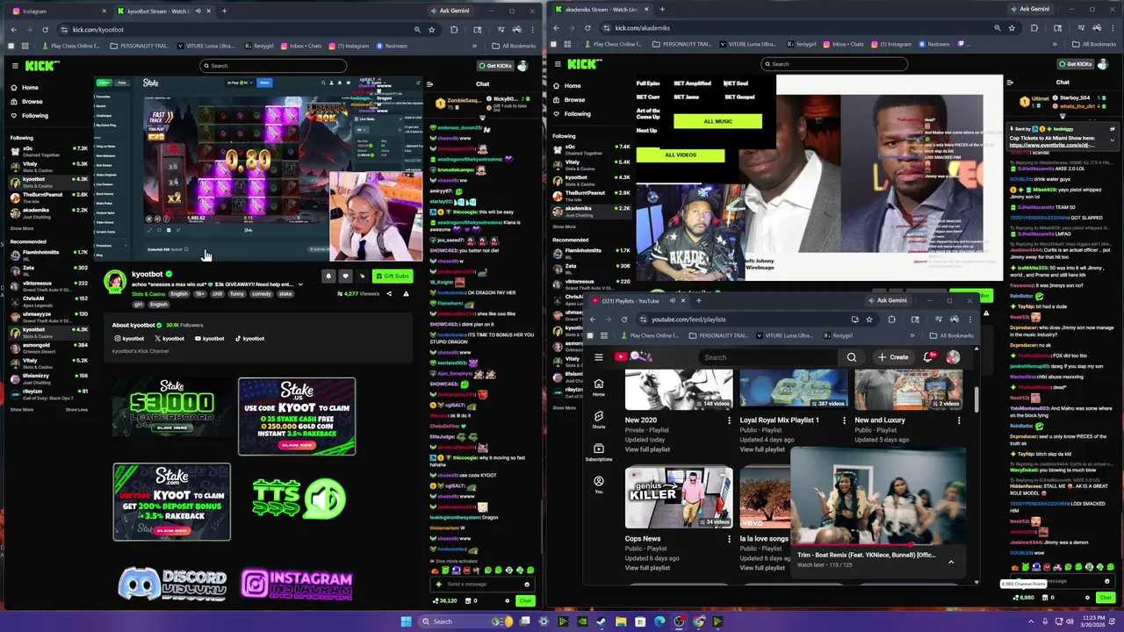Select TheBurntPeanut in the left window's Following list
The height and width of the screenshot is (632, 1124).
point(48,197)
